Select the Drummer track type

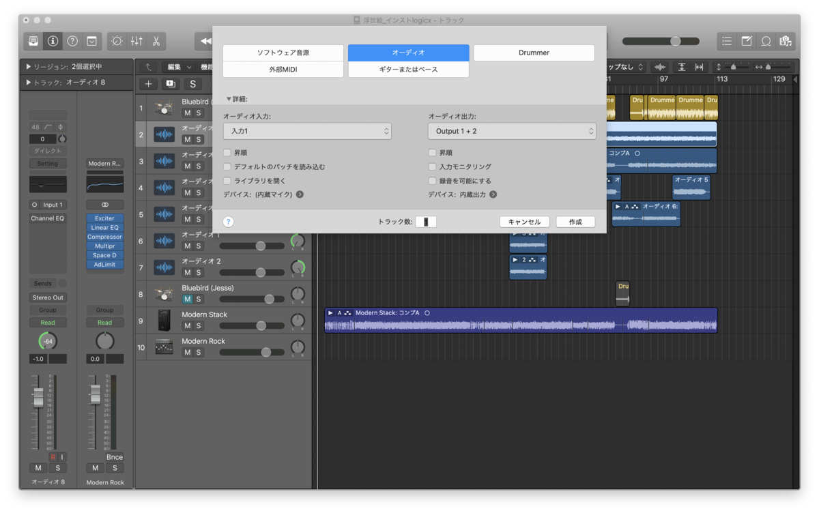(534, 53)
